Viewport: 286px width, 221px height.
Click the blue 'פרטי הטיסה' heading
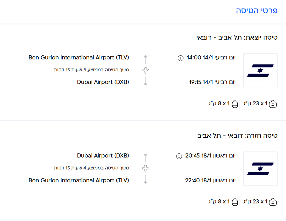point(257,11)
